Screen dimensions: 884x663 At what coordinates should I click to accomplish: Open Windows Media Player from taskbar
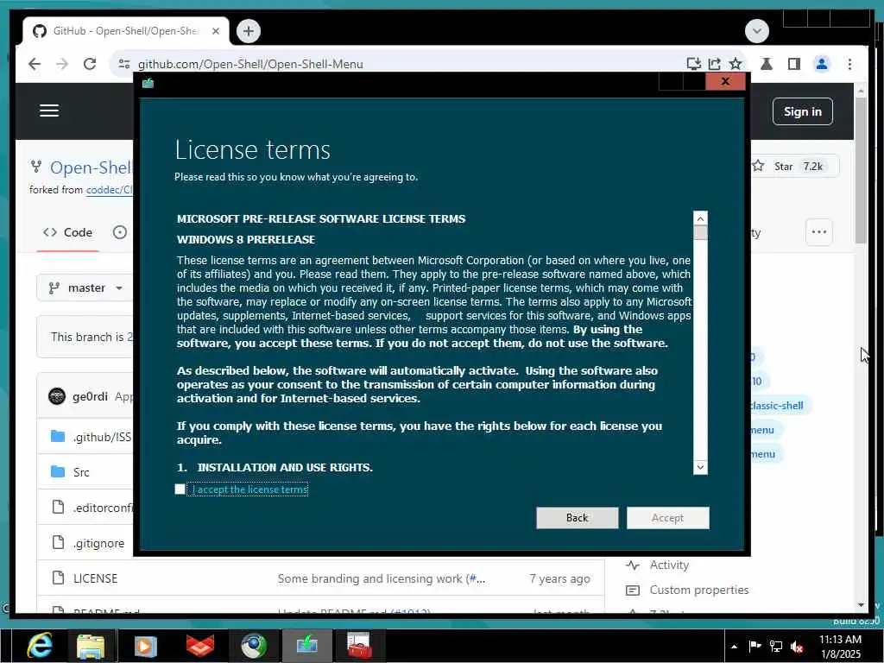145,646
